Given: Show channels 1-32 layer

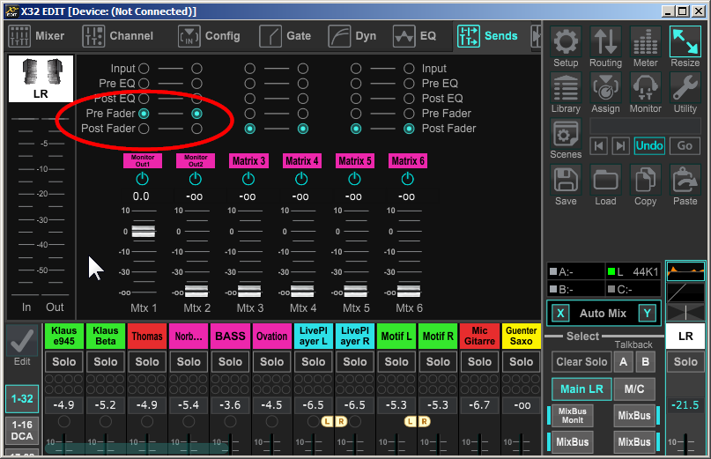Looking at the screenshot, I should click(22, 399).
